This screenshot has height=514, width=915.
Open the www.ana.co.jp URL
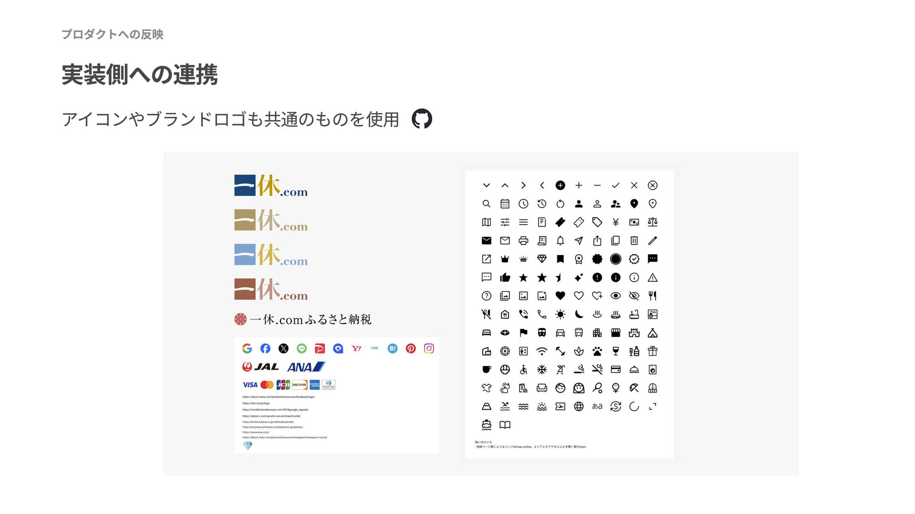pyautogui.click(x=256, y=432)
